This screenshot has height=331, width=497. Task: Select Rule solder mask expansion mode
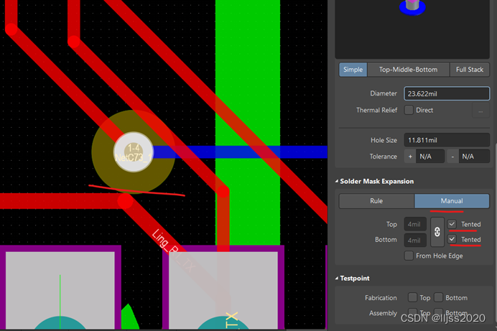pyautogui.click(x=376, y=201)
